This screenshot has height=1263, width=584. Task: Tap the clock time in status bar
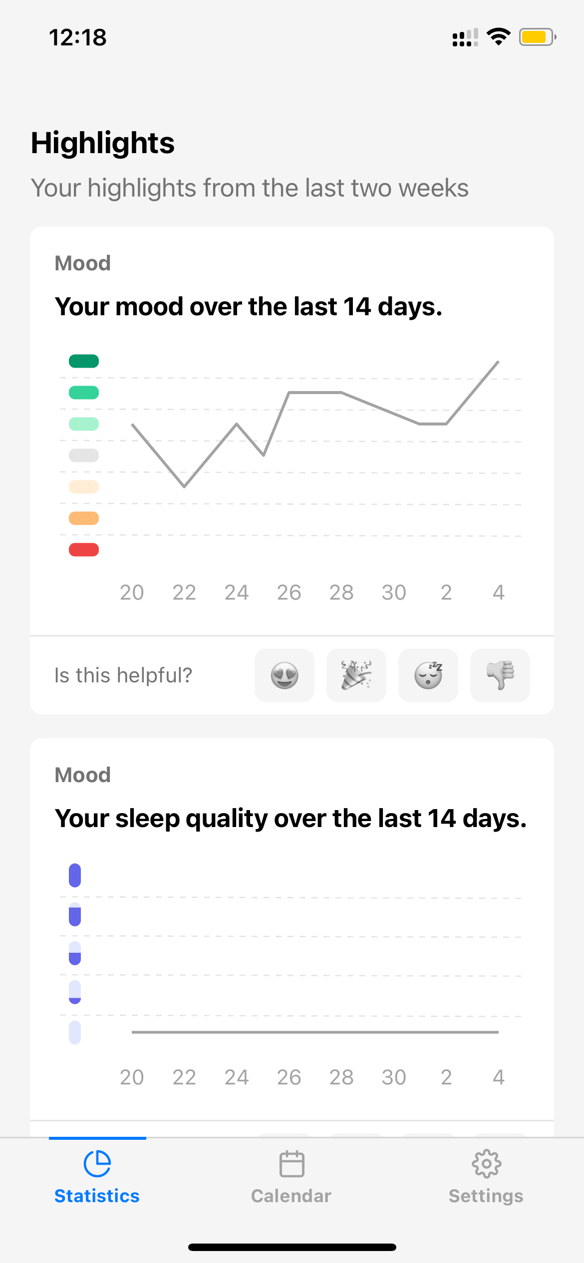click(78, 37)
